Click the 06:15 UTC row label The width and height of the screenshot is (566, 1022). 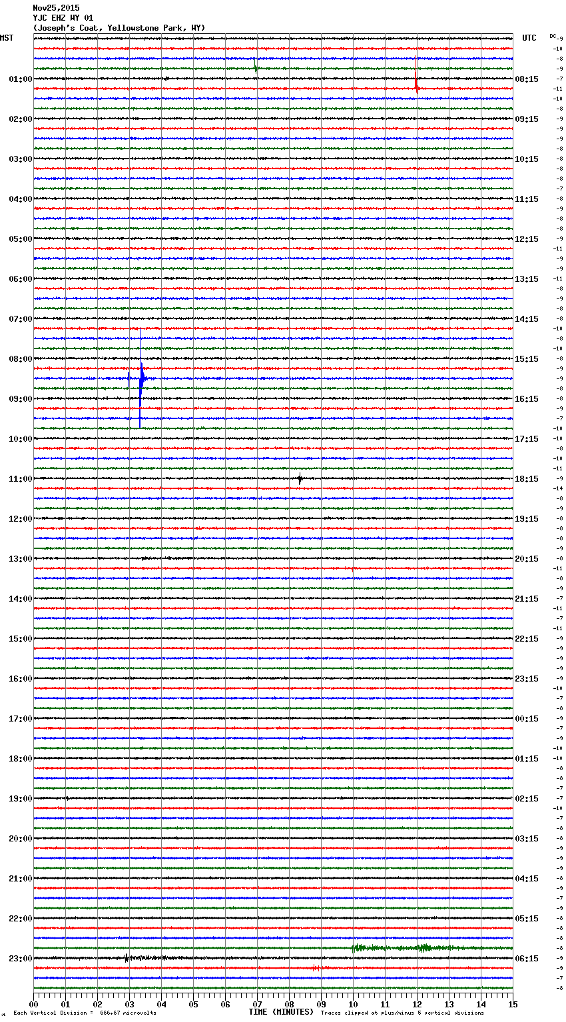click(x=527, y=959)
